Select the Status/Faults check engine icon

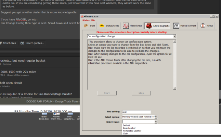tap(102, 26)
